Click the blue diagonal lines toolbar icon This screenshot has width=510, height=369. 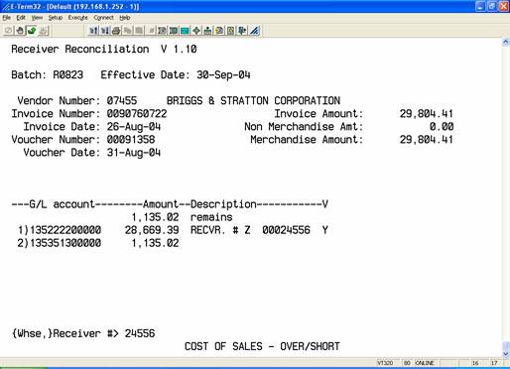(254, 31)
